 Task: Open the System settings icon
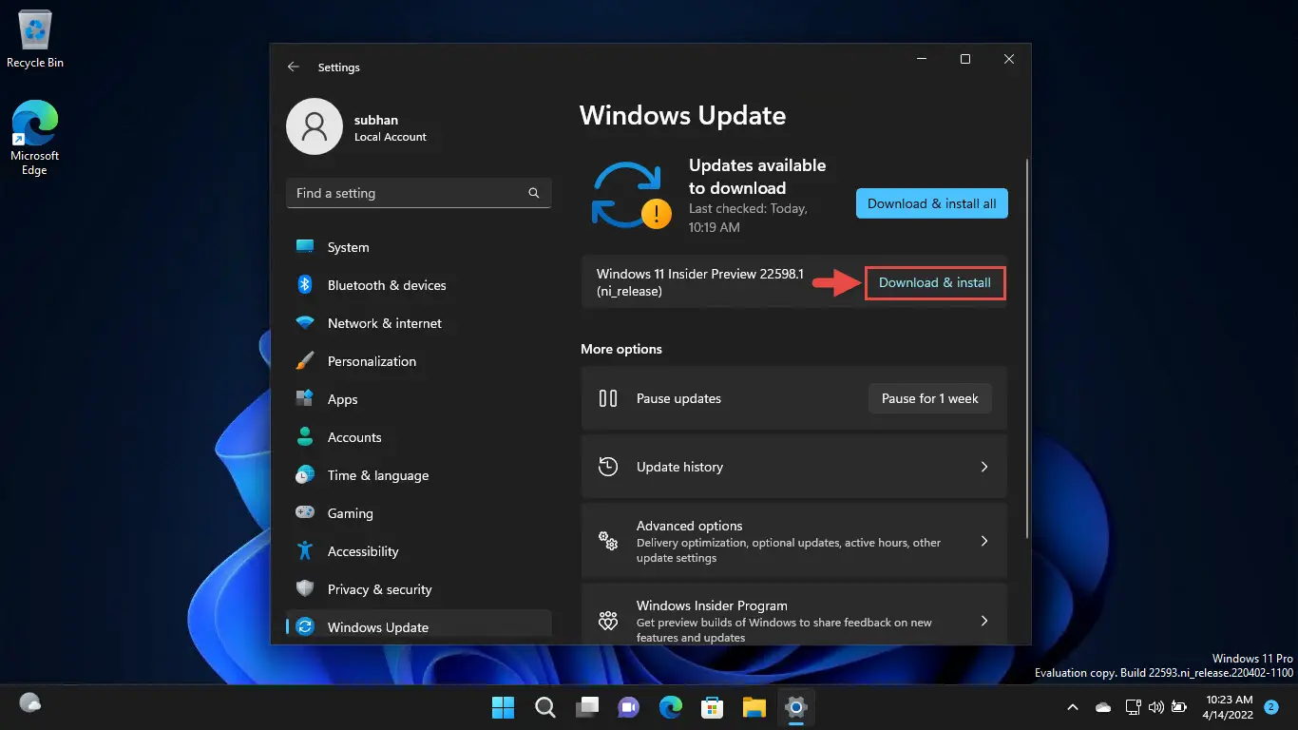coord(305,247)
